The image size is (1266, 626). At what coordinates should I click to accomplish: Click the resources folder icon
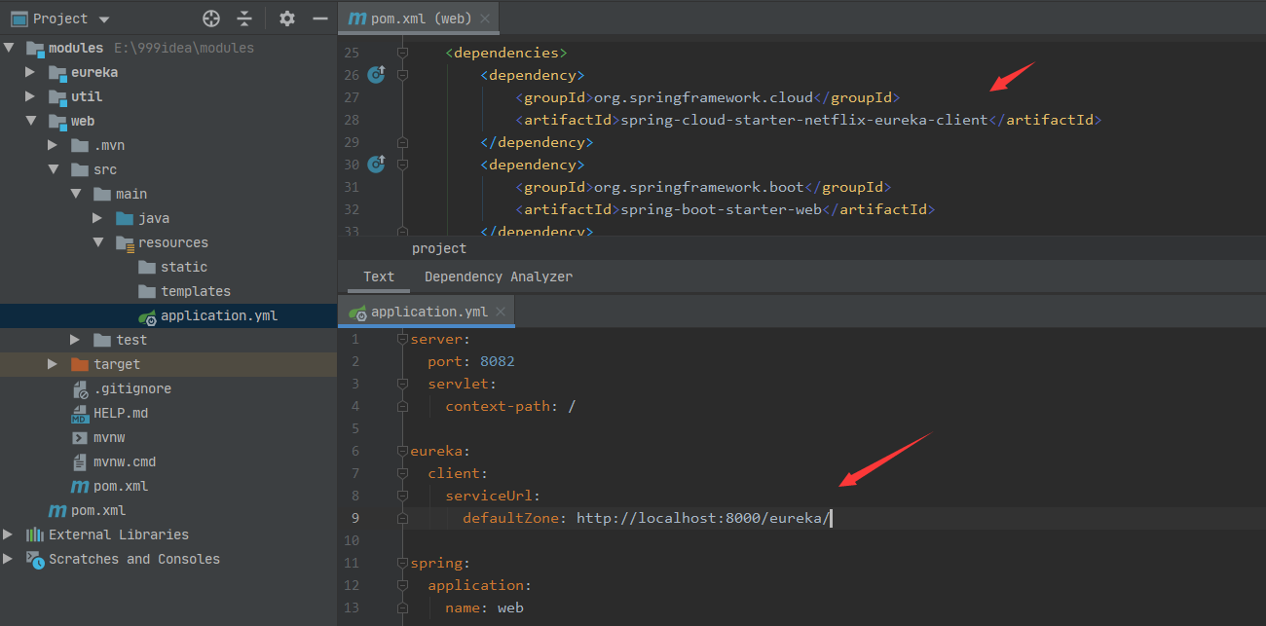(125, 242)
